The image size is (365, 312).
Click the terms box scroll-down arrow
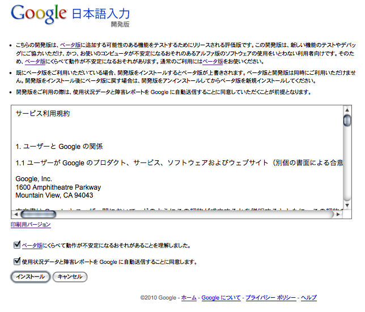pyautogui.click(x=347, y=205)
